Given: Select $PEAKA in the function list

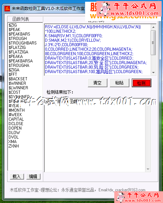Looking at the screenshot, I should click(16, 56).
